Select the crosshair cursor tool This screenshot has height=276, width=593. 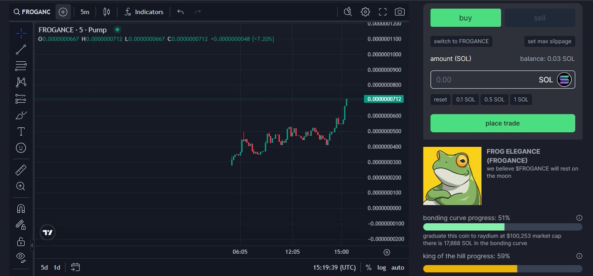(21, 33)
